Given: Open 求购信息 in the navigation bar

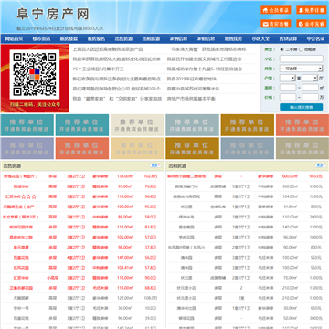Looking at the screenshot, I should pos(178,38).
